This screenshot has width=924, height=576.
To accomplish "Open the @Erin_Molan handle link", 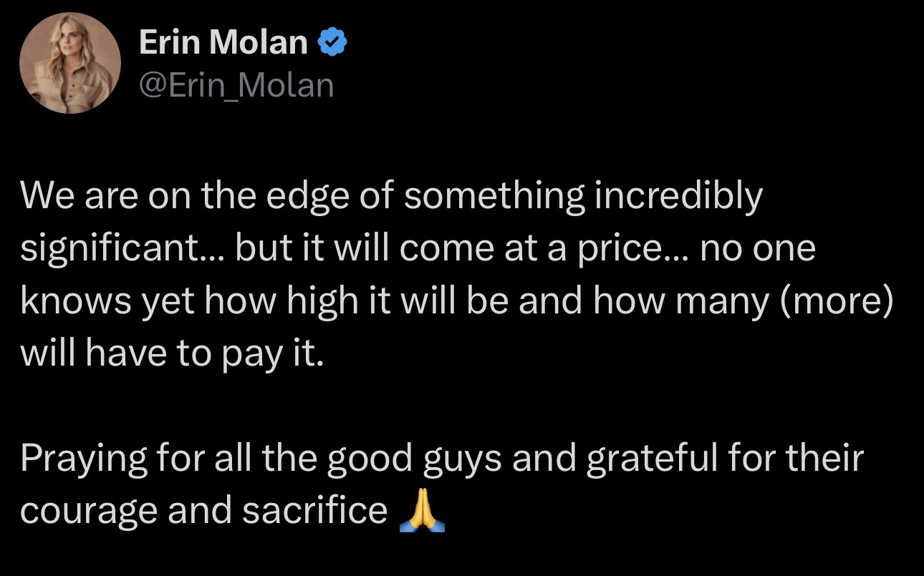I will [236, 86].
